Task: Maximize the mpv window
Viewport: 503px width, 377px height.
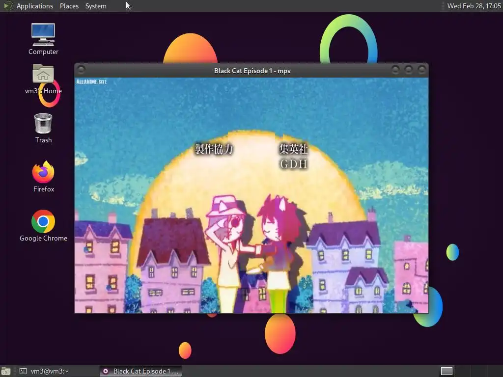Action: click(x=409, y=70)
